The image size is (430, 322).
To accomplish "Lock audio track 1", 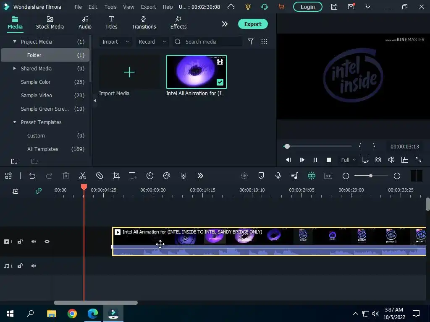I will (20, 266).
